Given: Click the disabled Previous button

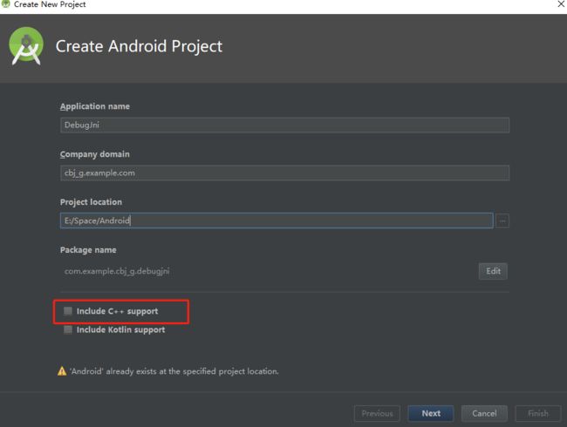Looking at the screenshot, I should tap(377, 413).
